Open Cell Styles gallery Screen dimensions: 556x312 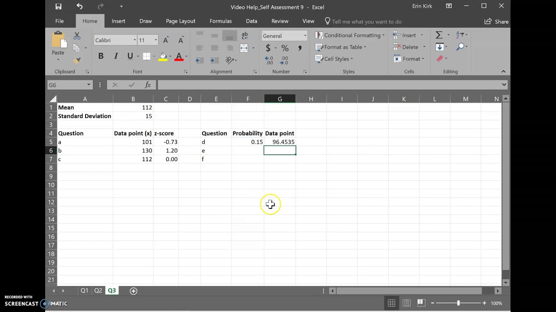(334, 58)
